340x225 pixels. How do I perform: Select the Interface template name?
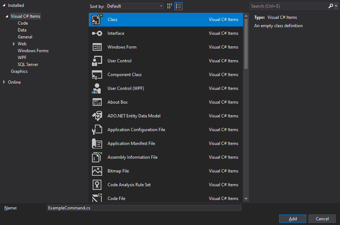(116, 33)
